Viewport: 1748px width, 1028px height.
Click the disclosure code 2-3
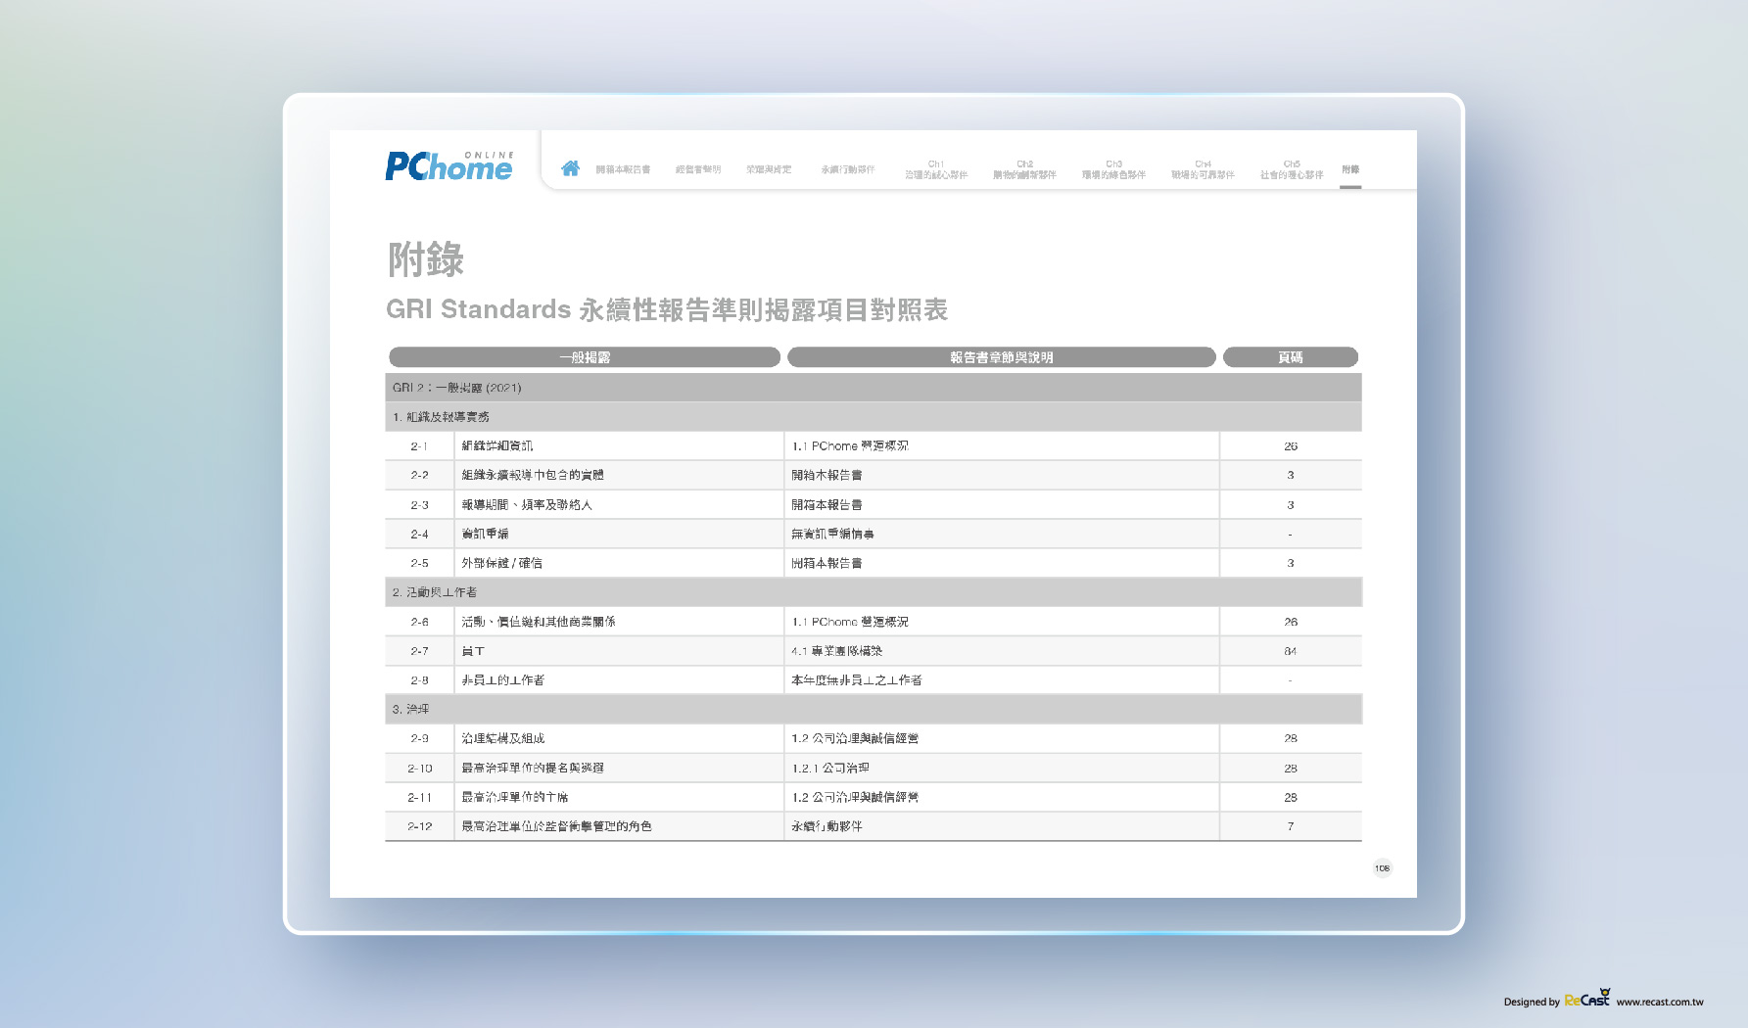[419, 505]
